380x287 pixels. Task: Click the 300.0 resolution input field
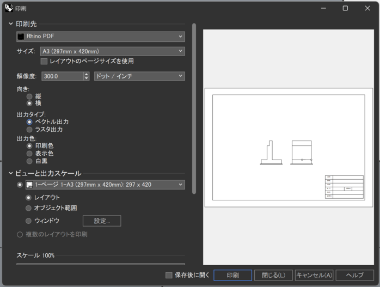tap(63, 76)
